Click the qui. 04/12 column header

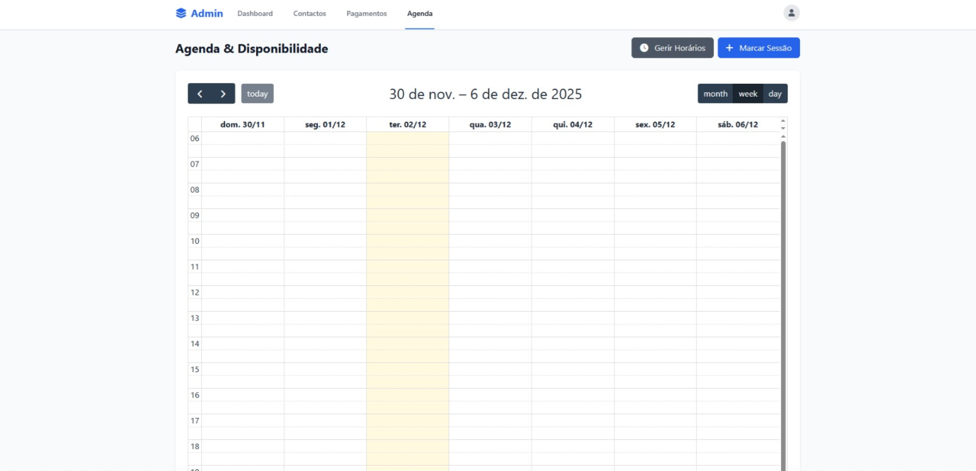point(573,124)
